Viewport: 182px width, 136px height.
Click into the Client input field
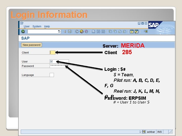53,52
